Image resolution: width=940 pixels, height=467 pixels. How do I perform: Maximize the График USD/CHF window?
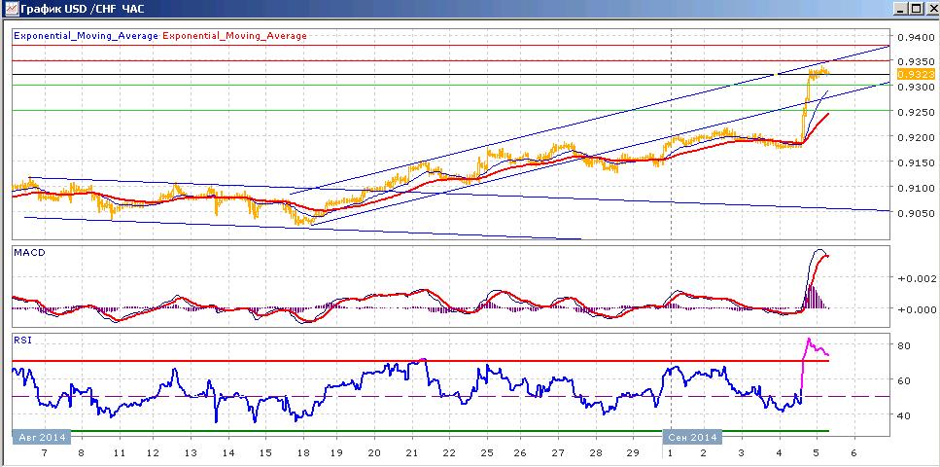[x=915, y=9]
